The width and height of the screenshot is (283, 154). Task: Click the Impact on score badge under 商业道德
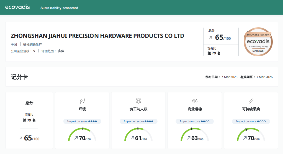pos(195,121)
